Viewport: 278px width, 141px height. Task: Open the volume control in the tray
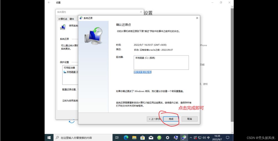[204, 137]
